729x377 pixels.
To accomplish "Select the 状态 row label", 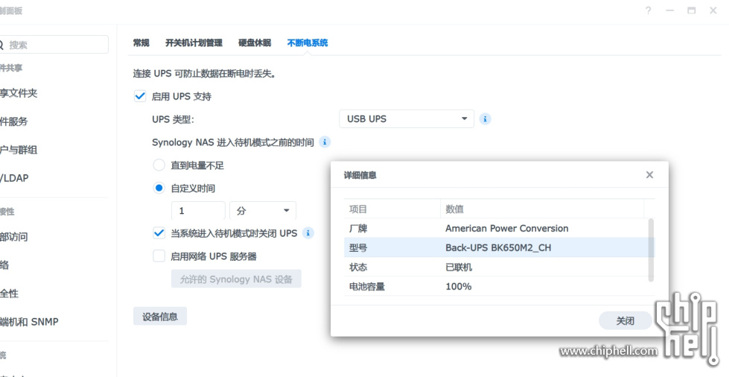I will pos(358,267).
